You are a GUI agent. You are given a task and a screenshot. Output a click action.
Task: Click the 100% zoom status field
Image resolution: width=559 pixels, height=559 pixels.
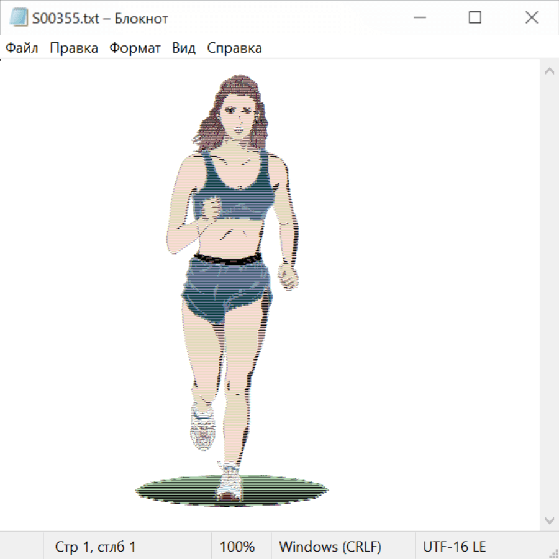pyautogui.click(x=237, y=547)
